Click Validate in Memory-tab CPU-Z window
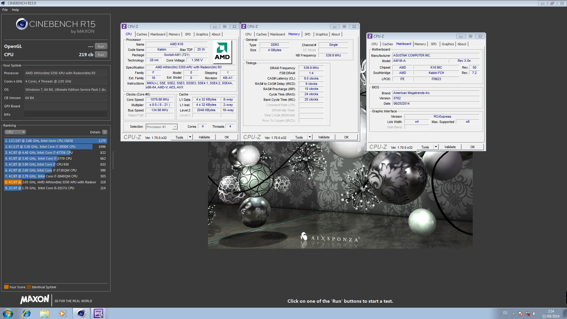Screen dimensions: 567x319 click(324, 137)
